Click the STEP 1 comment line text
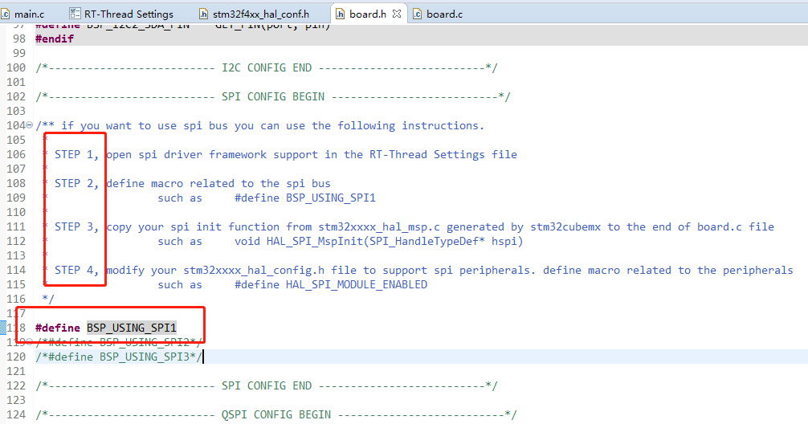This screenshot has height=424, width=808. (286, 154)
